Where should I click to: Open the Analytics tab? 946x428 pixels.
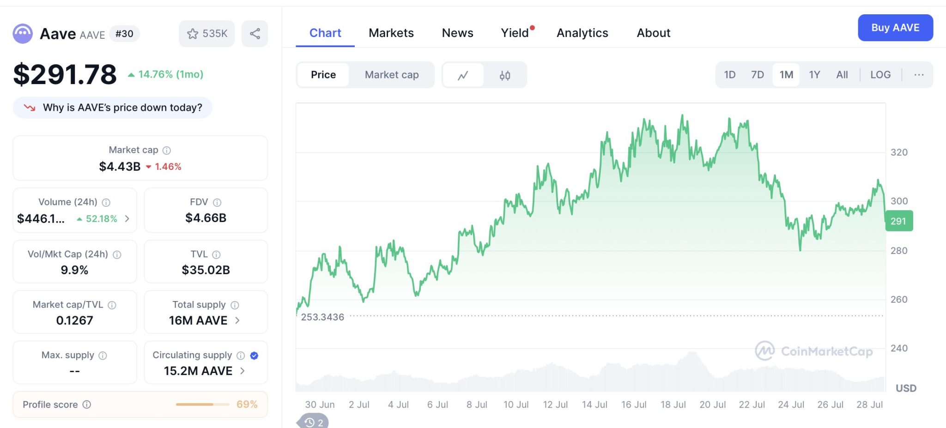pos(582,33)
